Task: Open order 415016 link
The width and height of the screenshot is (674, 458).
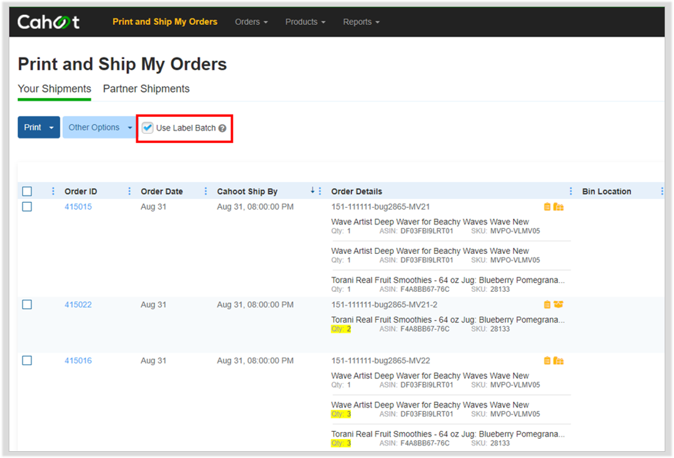Action: click(x=78, y=360)
